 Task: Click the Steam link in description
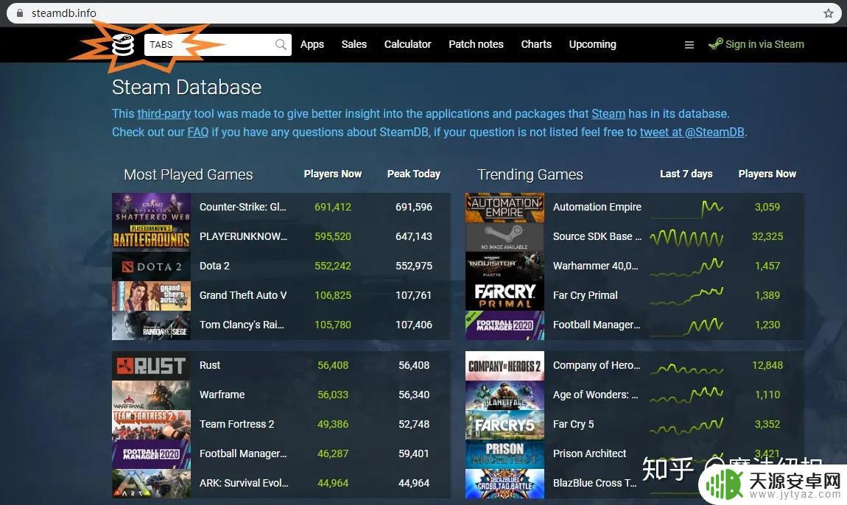[x=608, y=114]
